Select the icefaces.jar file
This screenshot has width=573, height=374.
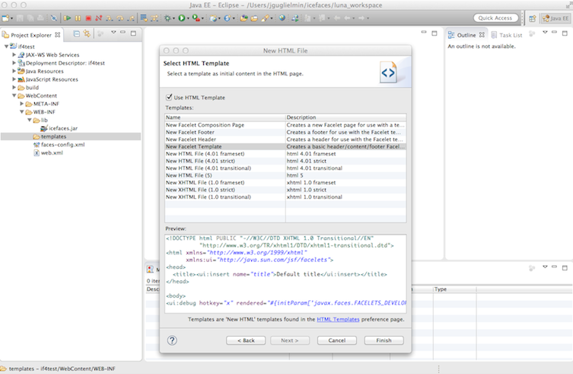64,128
